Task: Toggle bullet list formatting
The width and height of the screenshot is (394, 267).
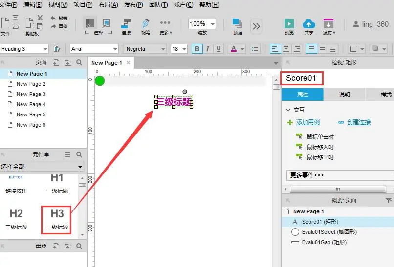Action: pos(255,49)
